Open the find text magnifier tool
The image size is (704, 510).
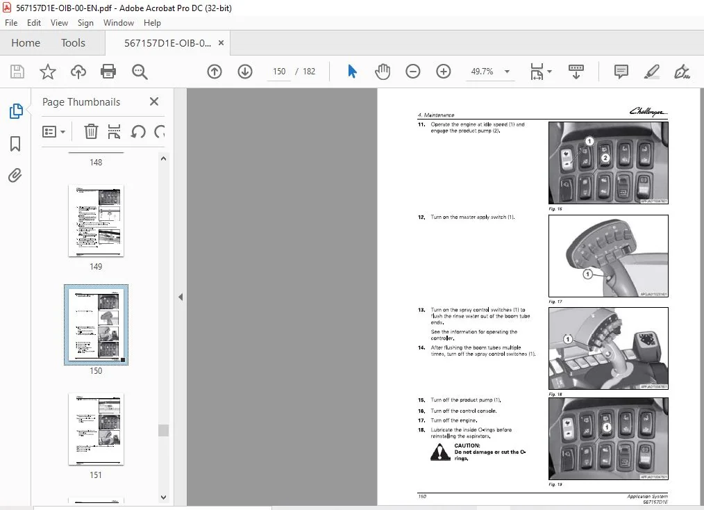pos(140,72)
